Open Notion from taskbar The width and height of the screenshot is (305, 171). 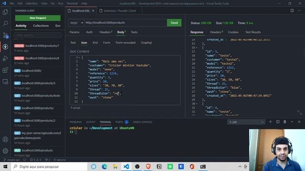pos(159,166)
